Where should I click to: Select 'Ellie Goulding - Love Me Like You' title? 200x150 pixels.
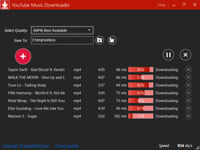point(36,109)
